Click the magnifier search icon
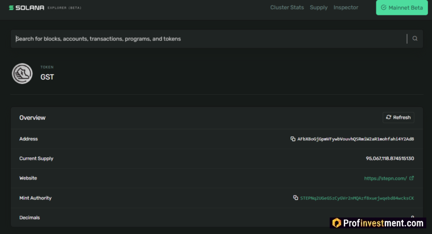 tap(414, 39)
